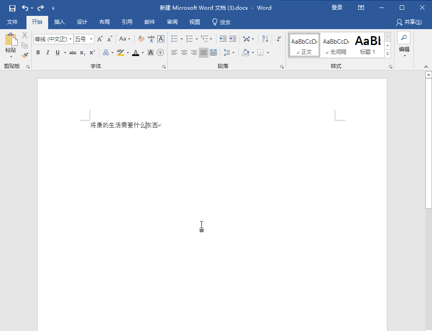The width and height of the screenshot is (432, 331).
Task: Open line spacing options
Action: coord(229,53)
